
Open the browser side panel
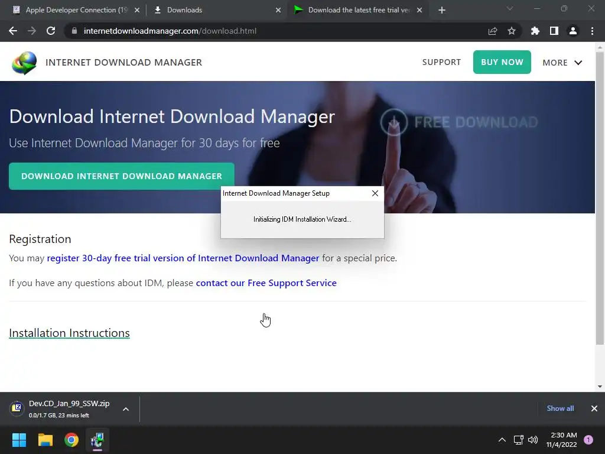click(x=554, y=31)
